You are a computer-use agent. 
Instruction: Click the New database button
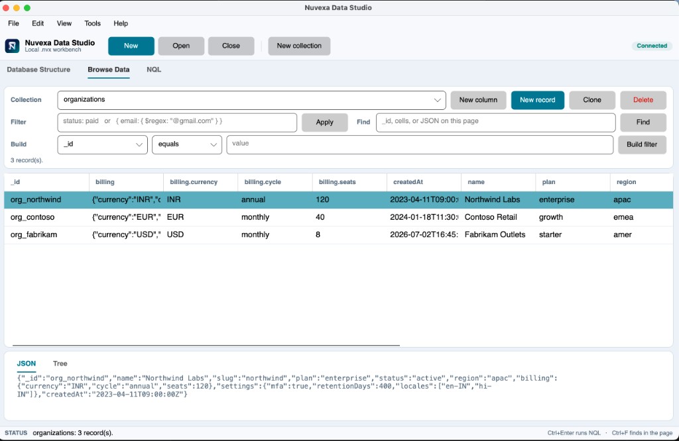click(x=131, y=46)
